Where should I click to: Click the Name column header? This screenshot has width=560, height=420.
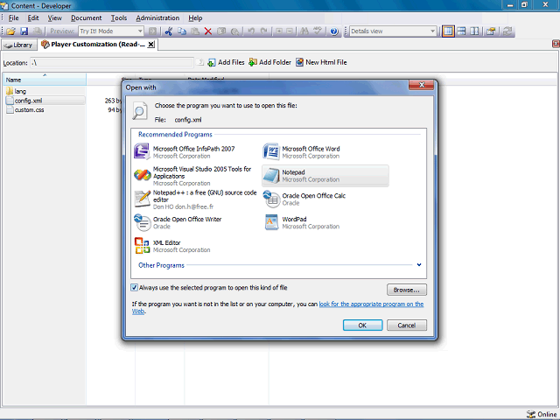pyautogui.click(x=45, y=80)
